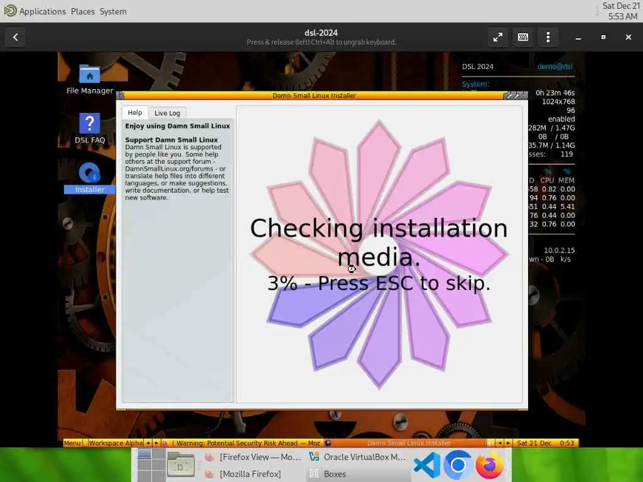This screenshot has height=482, width=643.
Task: Click installer titlebar window control buttons
Action: [516, 95]
